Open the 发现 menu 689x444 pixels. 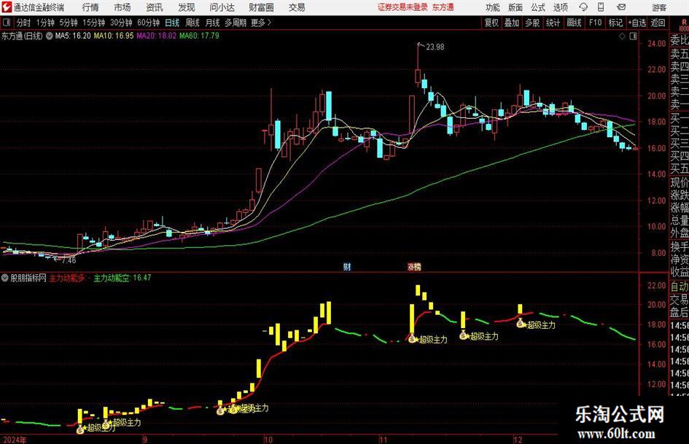[187, 7]
